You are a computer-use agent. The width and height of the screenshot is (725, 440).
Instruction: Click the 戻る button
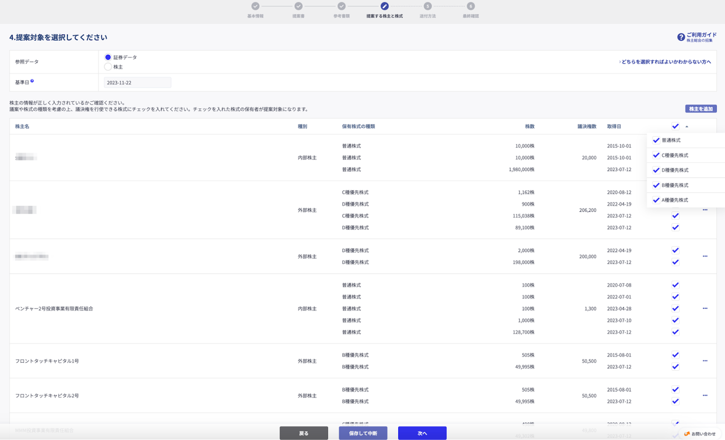click(x=304, y=433)
